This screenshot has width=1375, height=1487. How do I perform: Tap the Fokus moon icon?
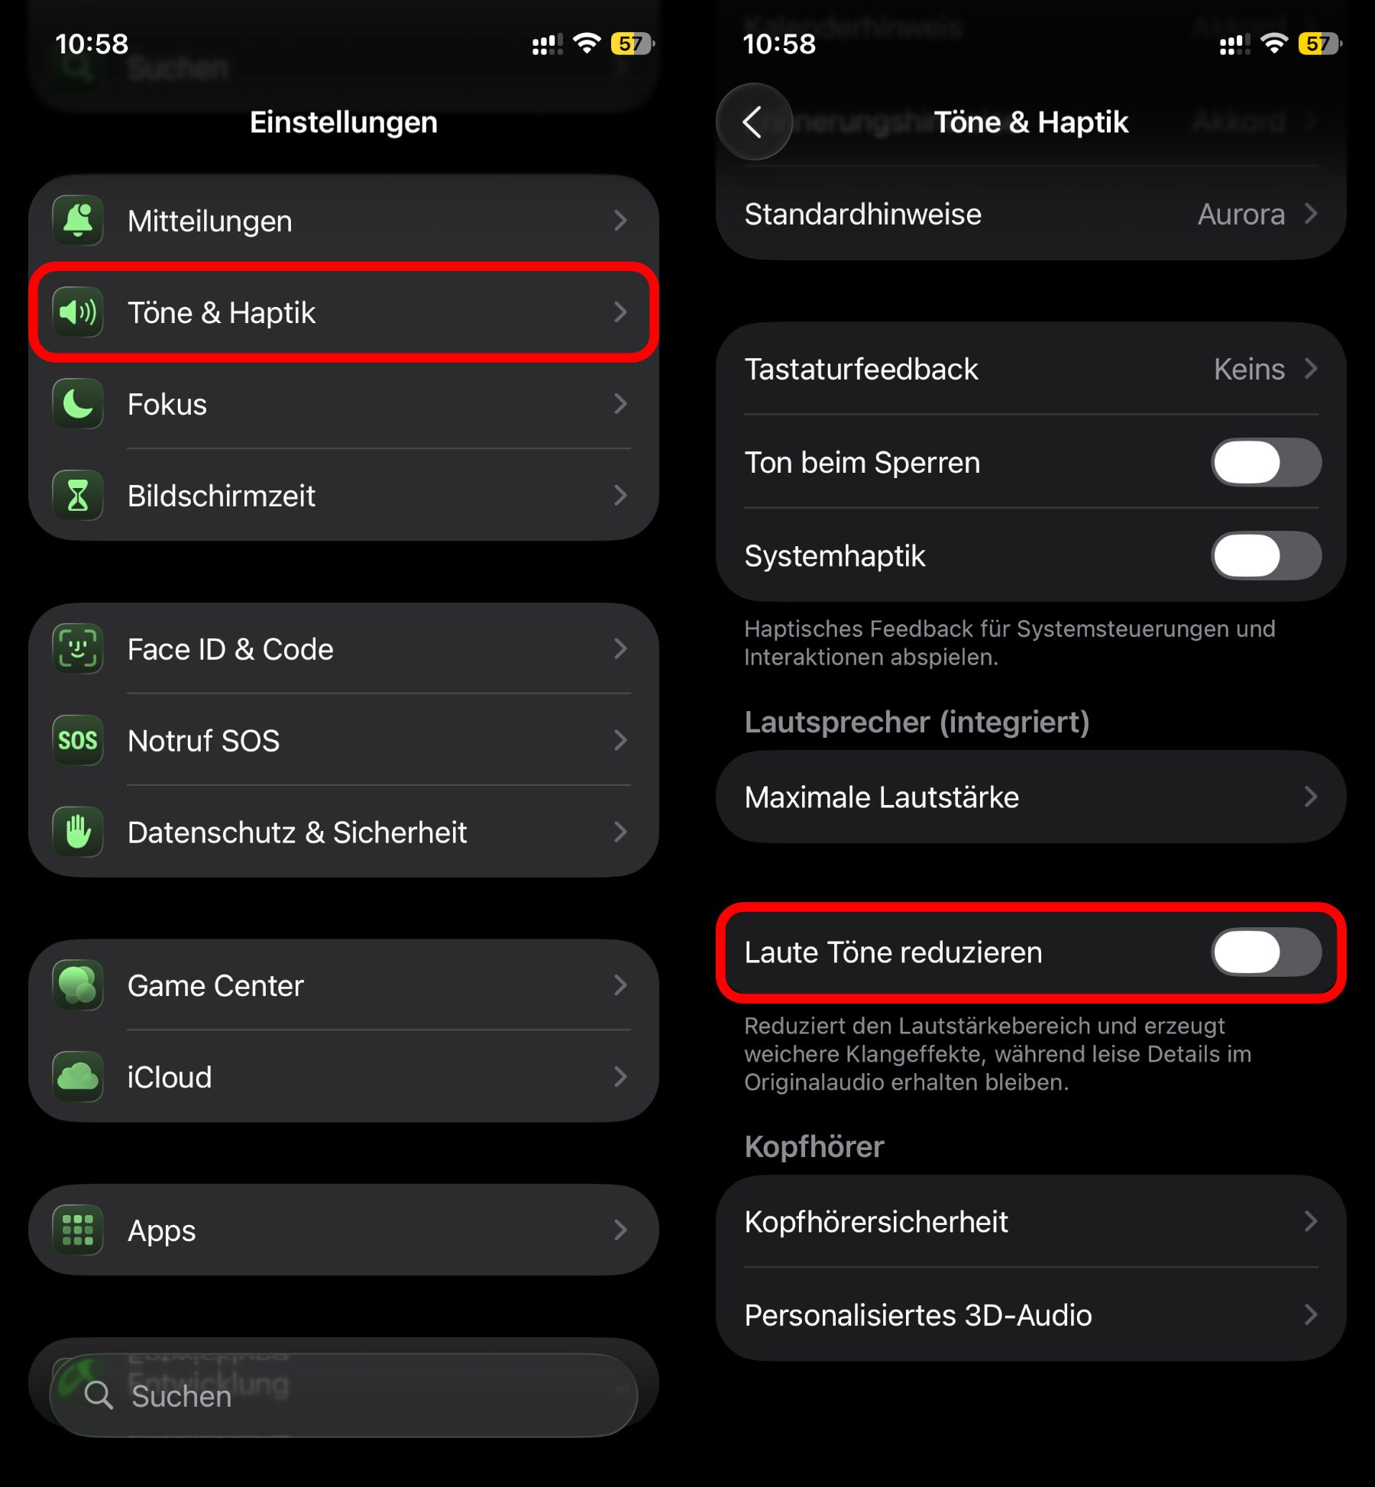coord(78,404)
